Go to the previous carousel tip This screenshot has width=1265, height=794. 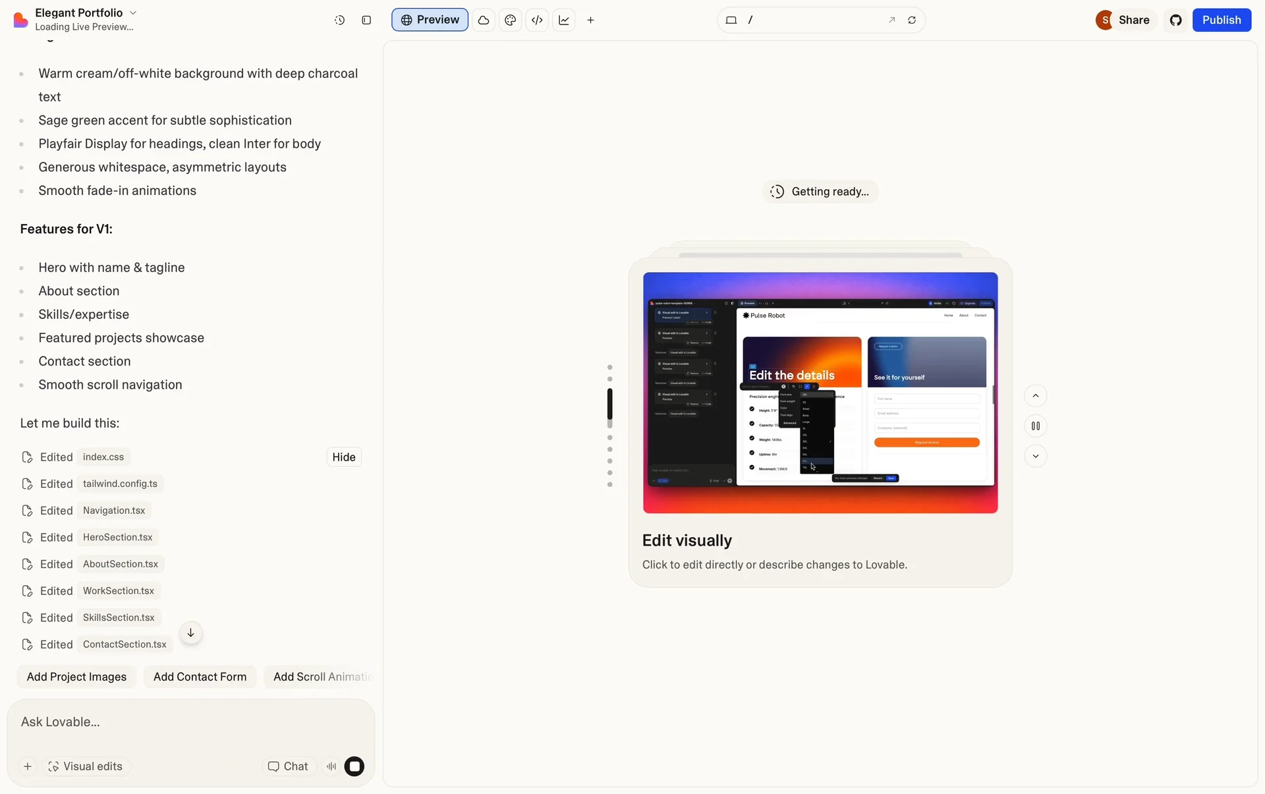1035,396
